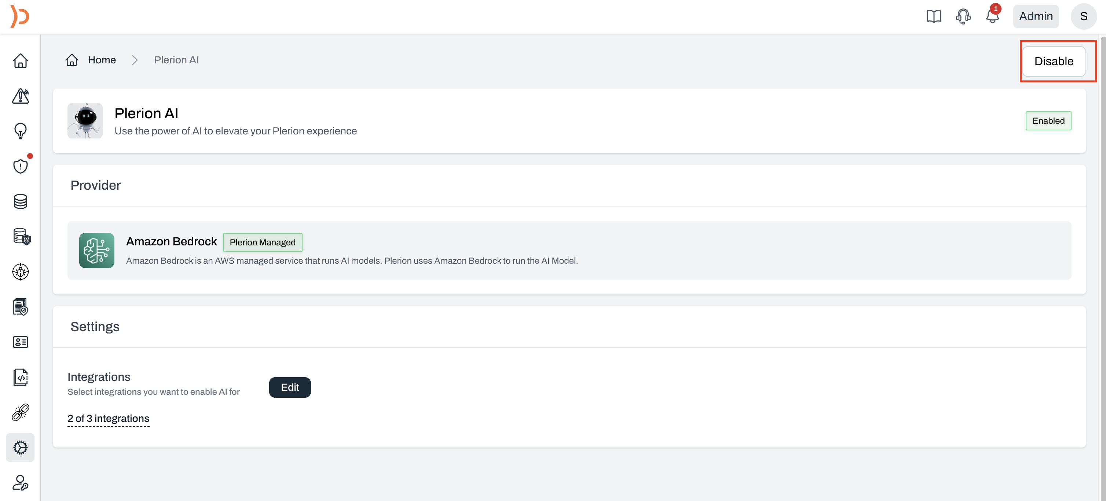Click the '2 of 3 integrations' link
This screenshot has width=1106, height=501.
(108, 419)
